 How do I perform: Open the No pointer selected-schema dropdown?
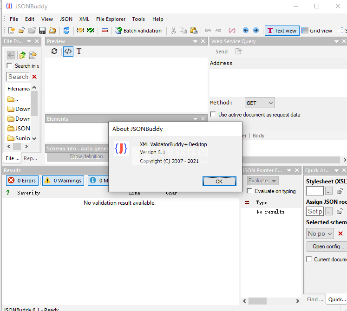tap(320, 233)
